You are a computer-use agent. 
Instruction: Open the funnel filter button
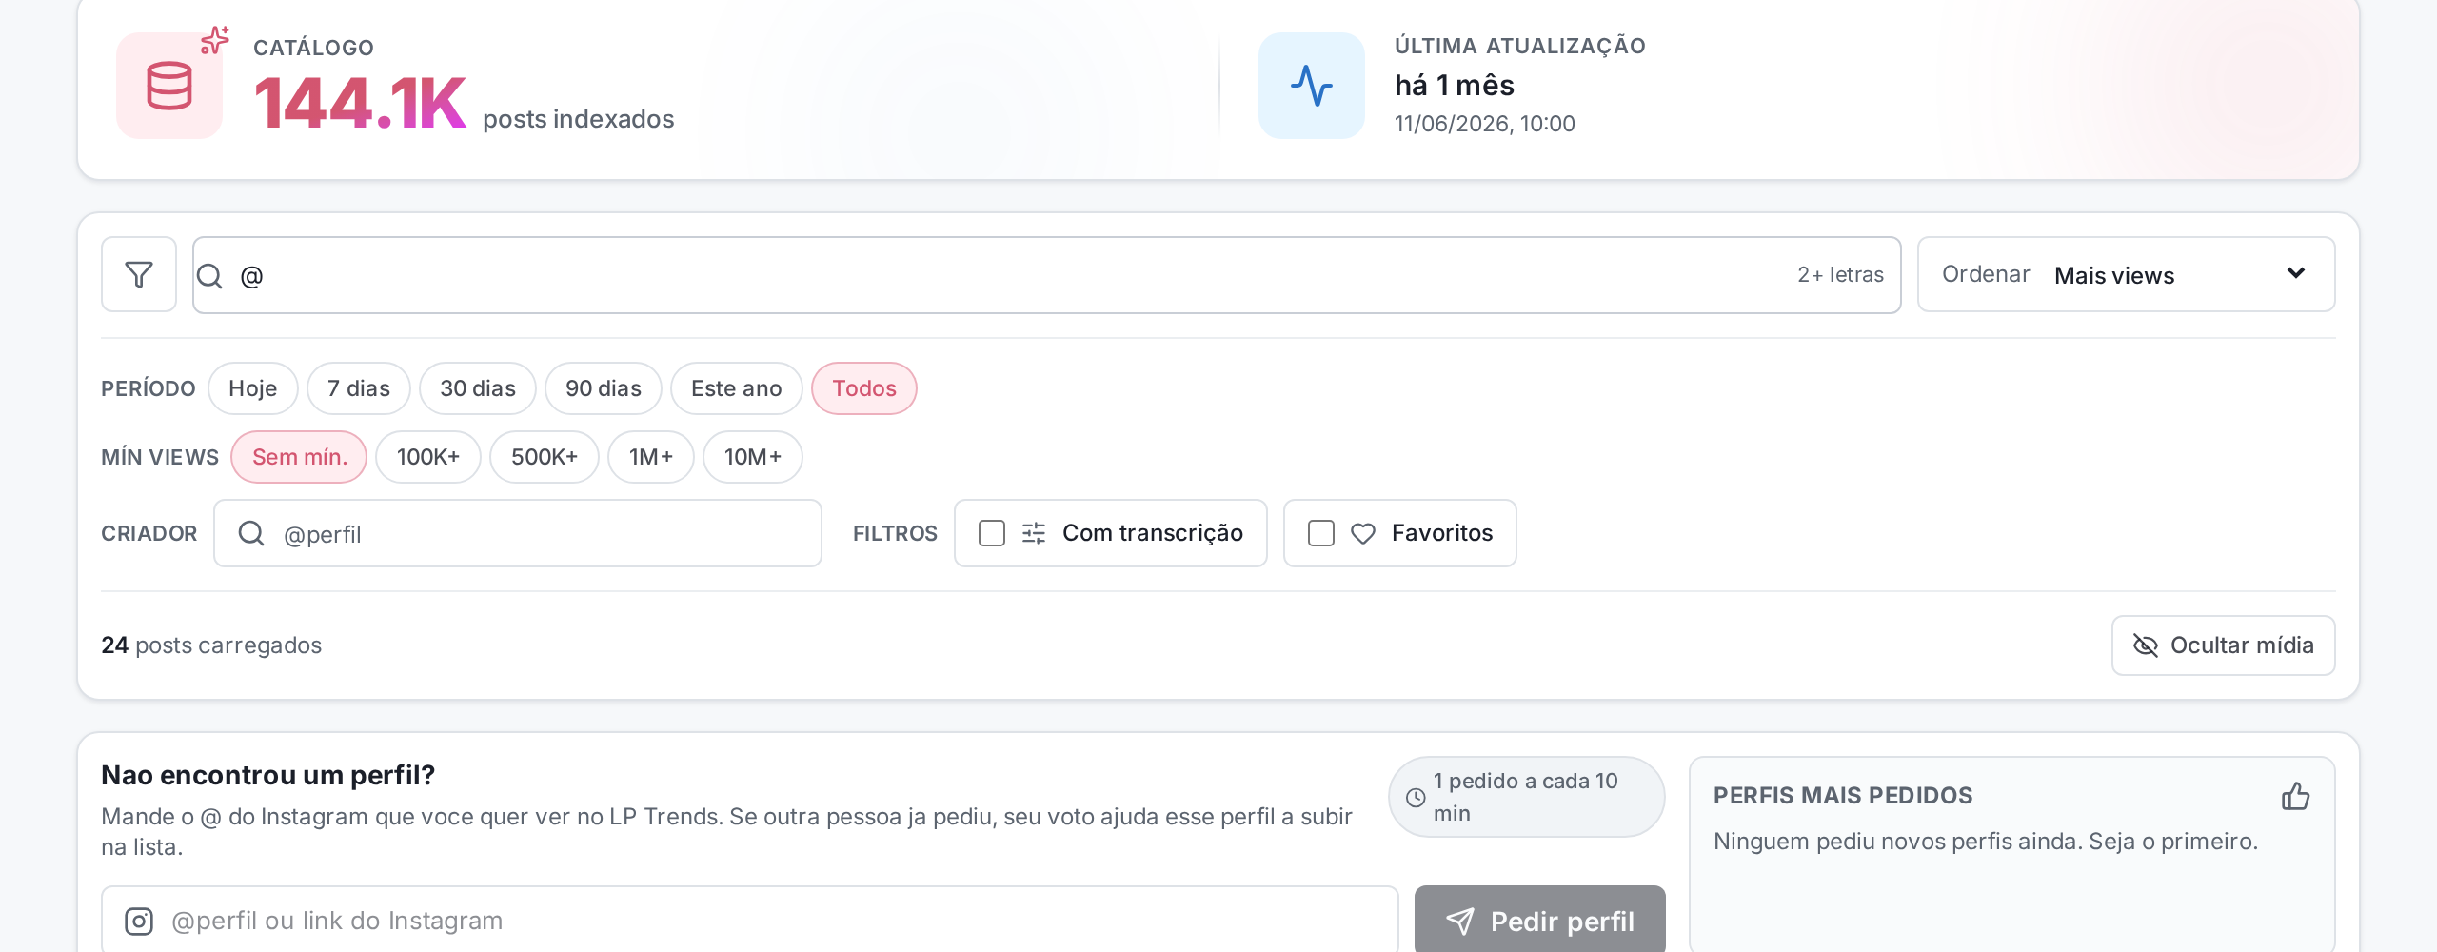click(x=139, y=274)
